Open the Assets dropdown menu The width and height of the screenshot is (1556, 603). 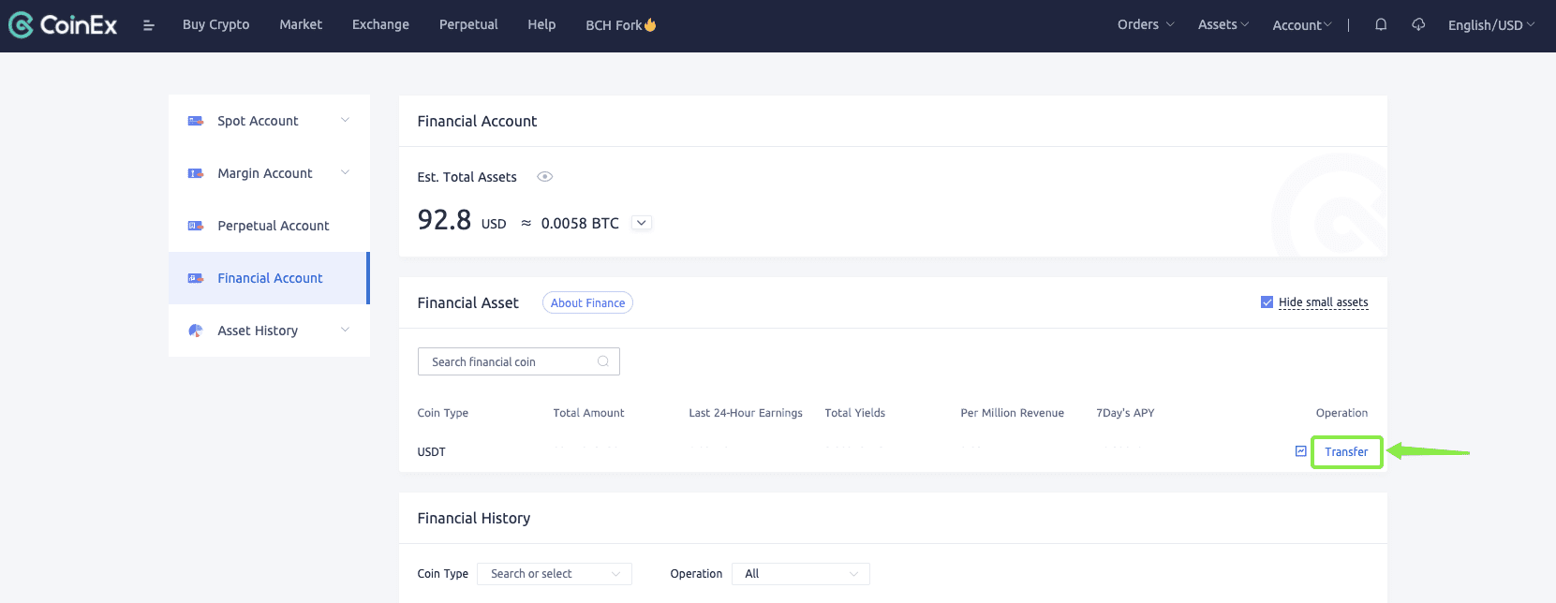point(1223,24)
